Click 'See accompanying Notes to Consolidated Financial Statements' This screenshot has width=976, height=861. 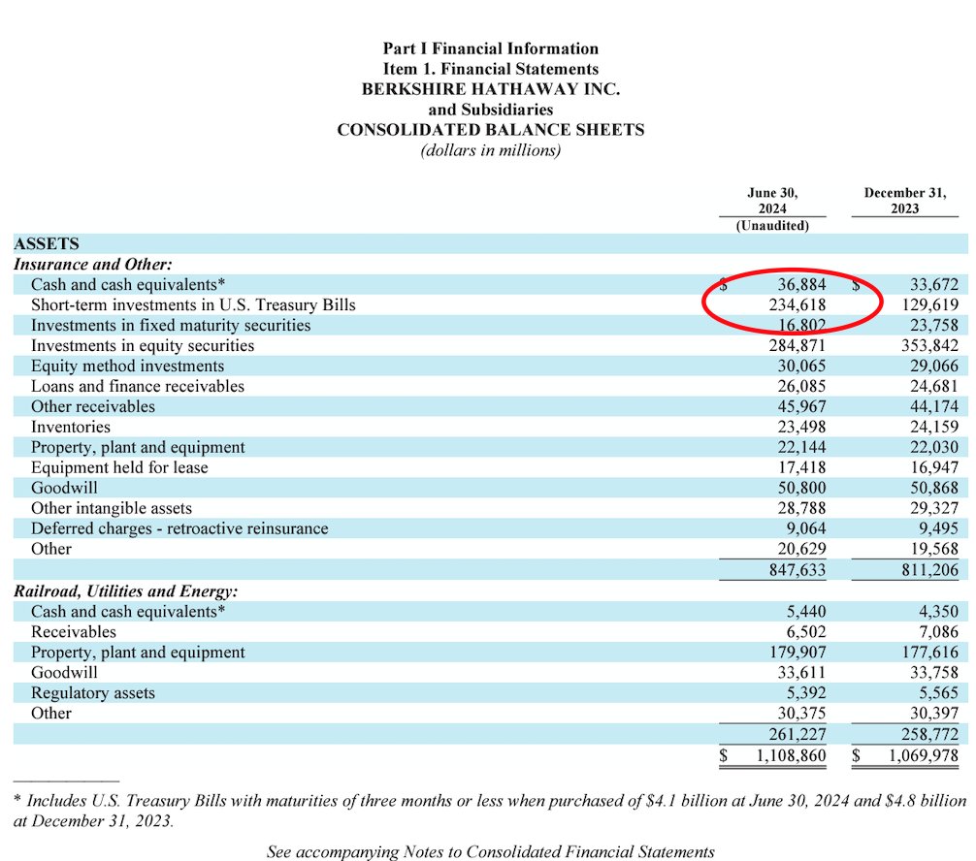491,851
